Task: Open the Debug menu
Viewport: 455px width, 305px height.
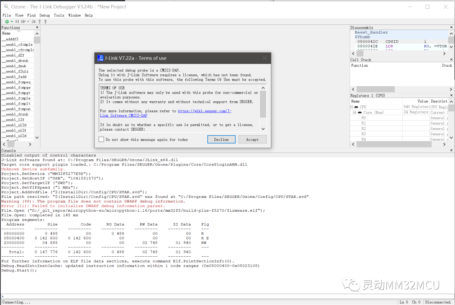Action: click(45, 16)
